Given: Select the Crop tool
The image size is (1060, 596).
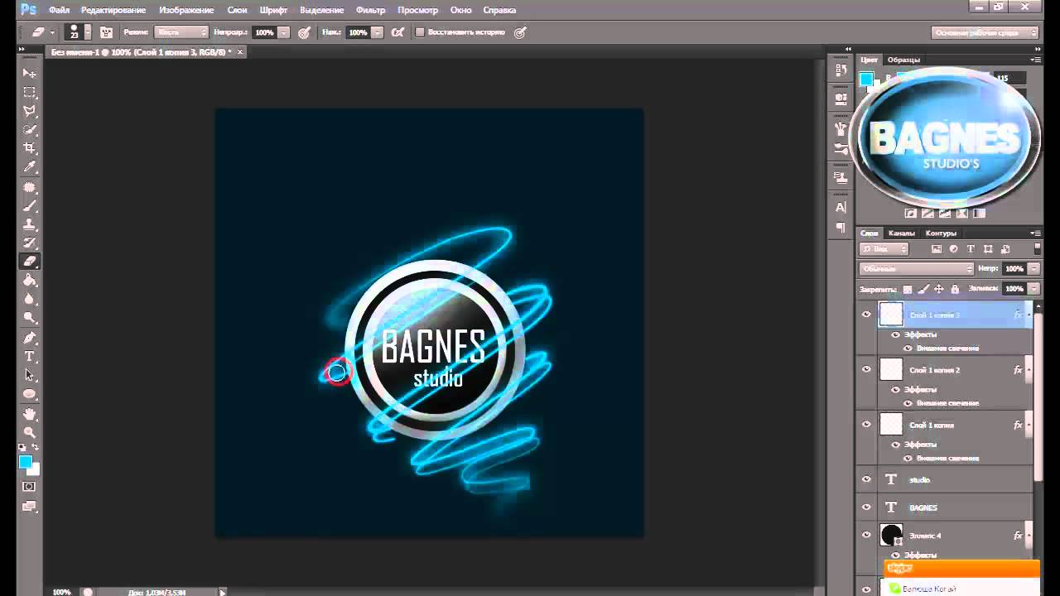Looking at the screenshot, I should 30,148.
